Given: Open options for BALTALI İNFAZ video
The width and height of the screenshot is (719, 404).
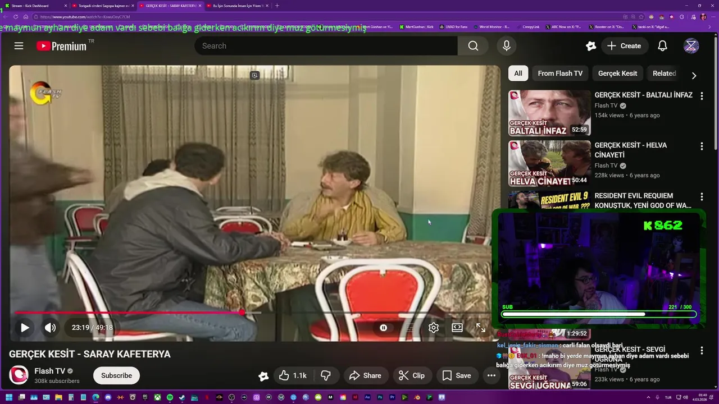Looking at the screenshot, I should [702, 96].
